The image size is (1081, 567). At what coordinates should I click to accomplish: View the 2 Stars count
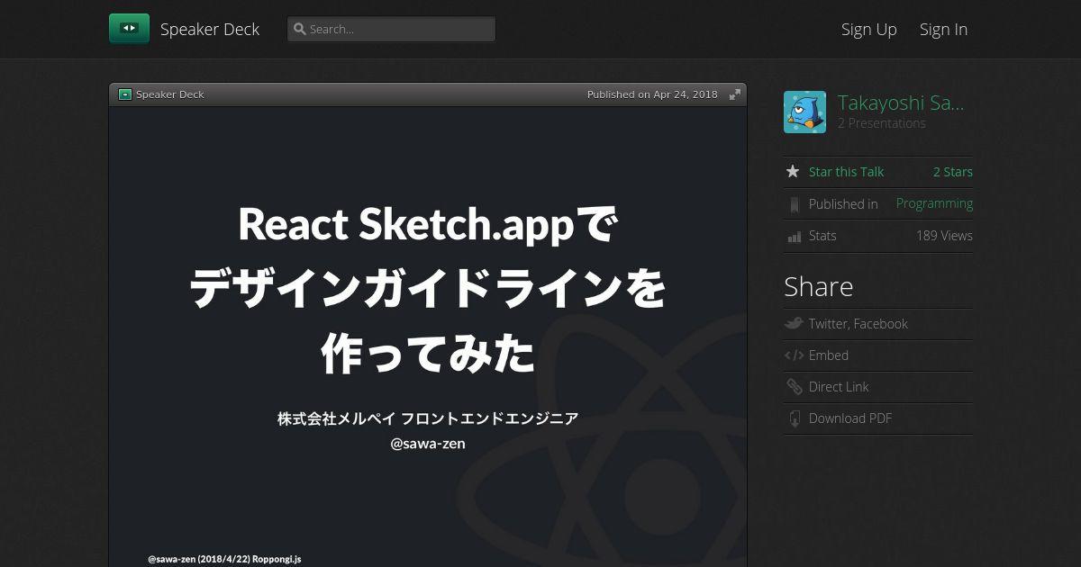tap(953, 172)
